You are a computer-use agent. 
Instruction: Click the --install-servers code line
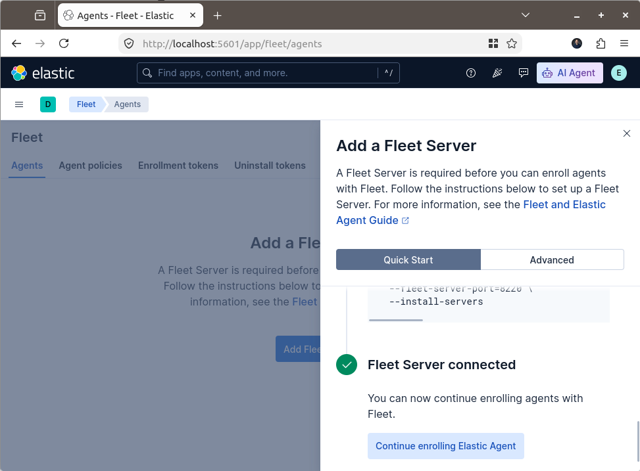[x=436, y=302]
